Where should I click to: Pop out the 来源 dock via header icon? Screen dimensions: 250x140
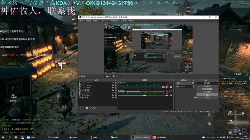point(115,80)
